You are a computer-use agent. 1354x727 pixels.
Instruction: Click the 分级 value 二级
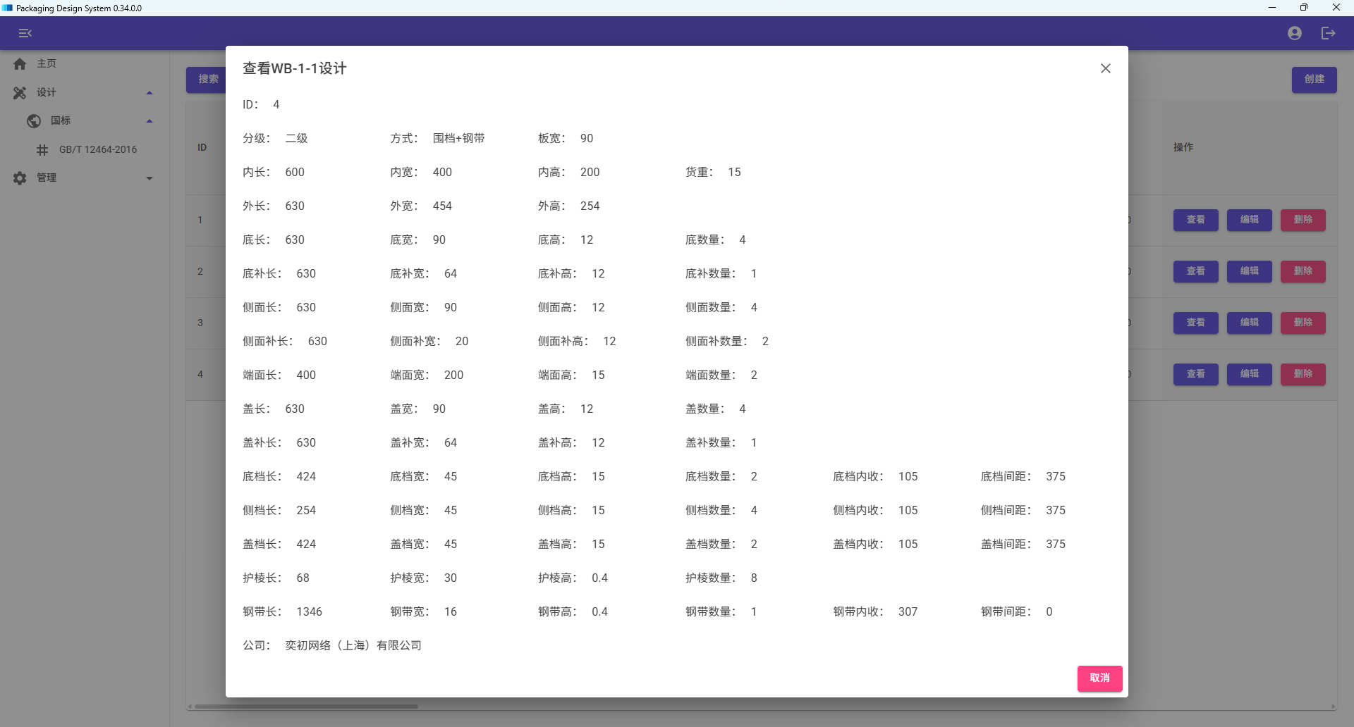pos(297,138)
